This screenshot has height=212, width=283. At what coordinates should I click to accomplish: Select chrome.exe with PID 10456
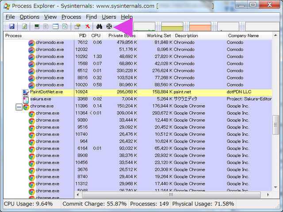(138, 163)
